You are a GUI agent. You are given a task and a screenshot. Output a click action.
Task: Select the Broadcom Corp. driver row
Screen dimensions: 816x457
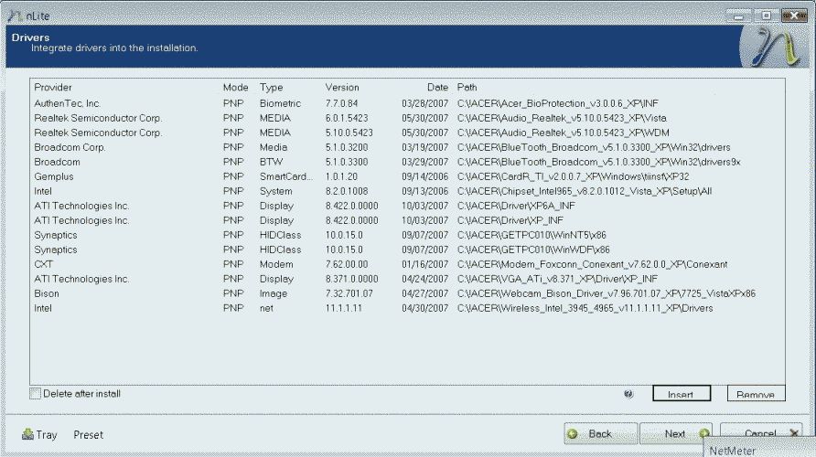407,147
